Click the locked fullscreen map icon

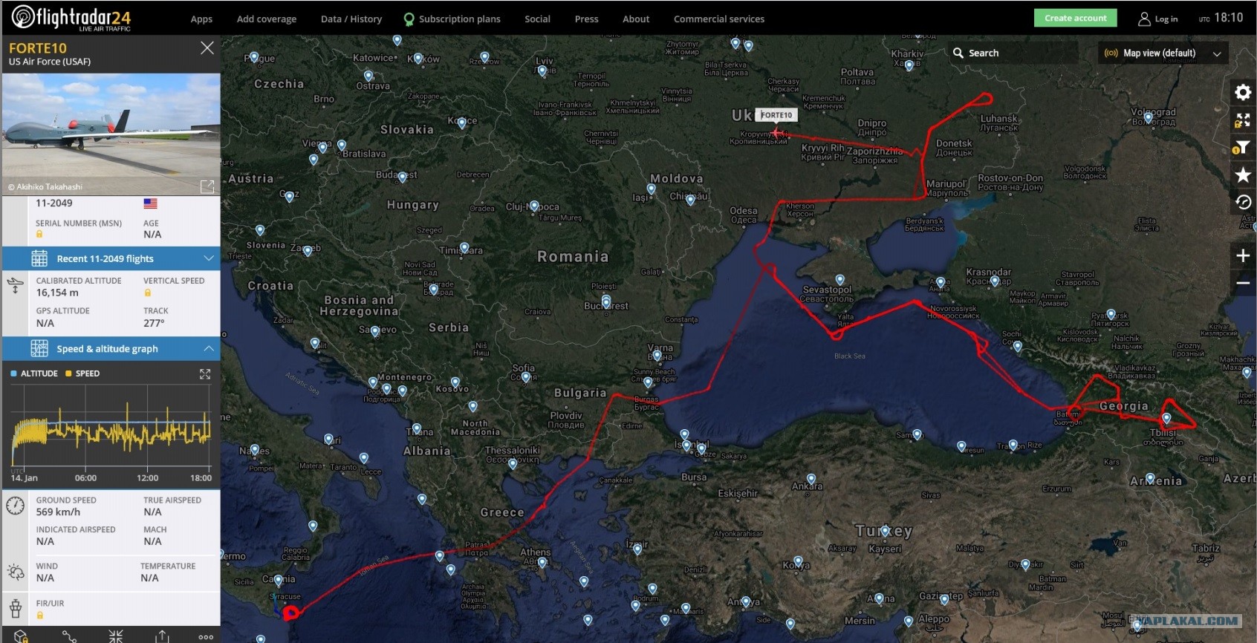click(1243, 120)
